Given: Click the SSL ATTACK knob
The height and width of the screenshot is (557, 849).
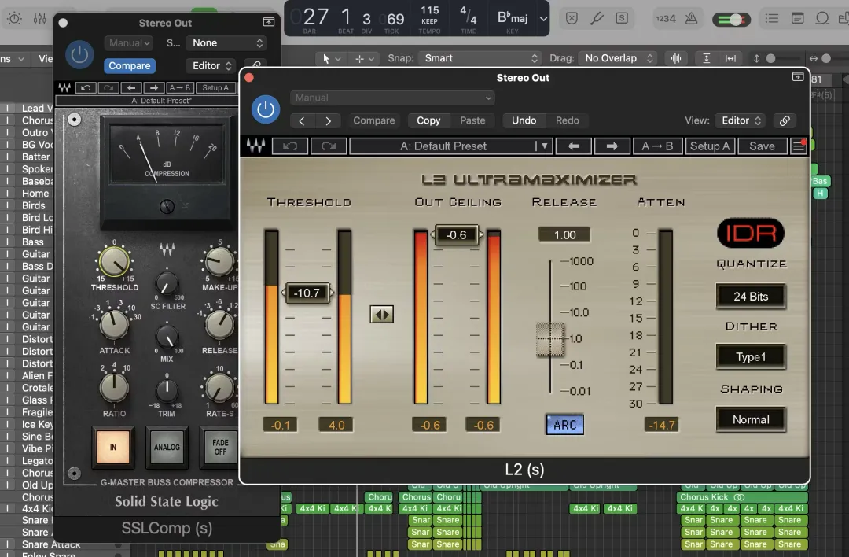Looking at the screenshot, I should tap(114, 325).
